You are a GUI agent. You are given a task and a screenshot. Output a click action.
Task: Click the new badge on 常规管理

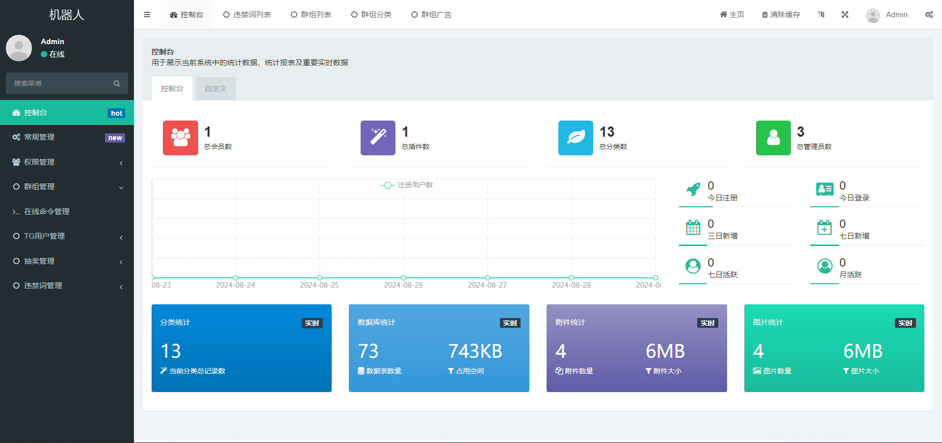click(x=115, y=138)
